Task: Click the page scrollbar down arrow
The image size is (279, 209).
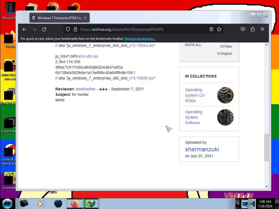Action: (266, 186)
